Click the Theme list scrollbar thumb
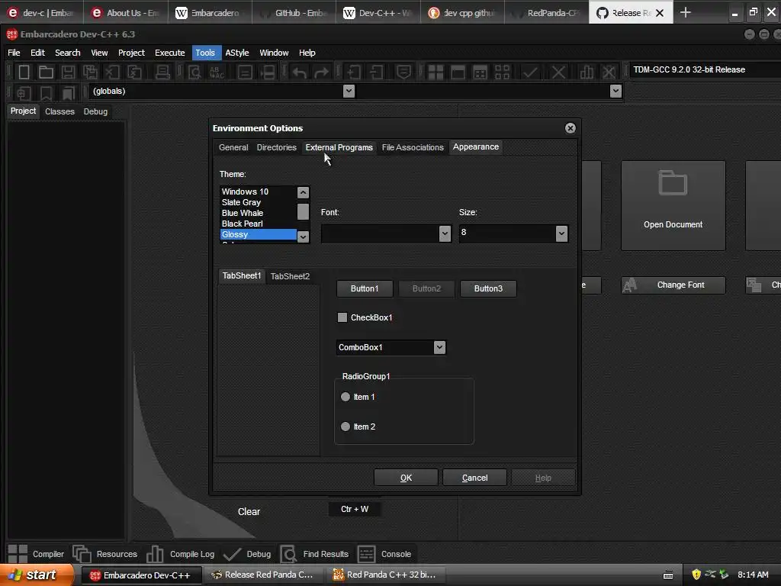The width and height of the screenshot is (781, 586). pos(303,211)
